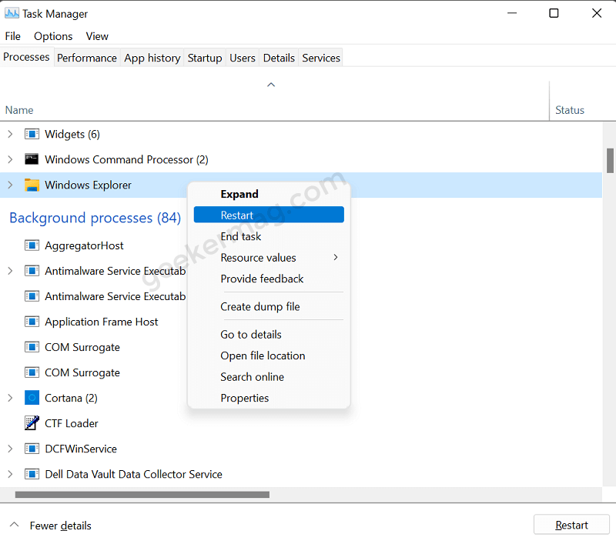Expand the Widgets (6) process group

point(10,134)
